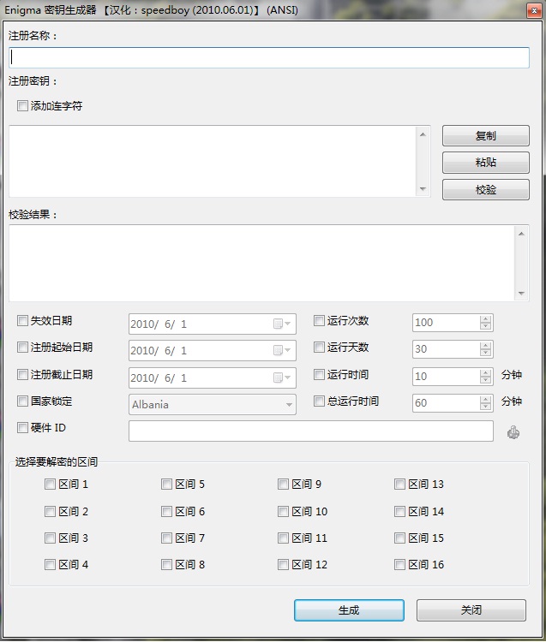Check the 注册起始日期 option
This screenshot has height=642, width=546.
click(22, 348)
